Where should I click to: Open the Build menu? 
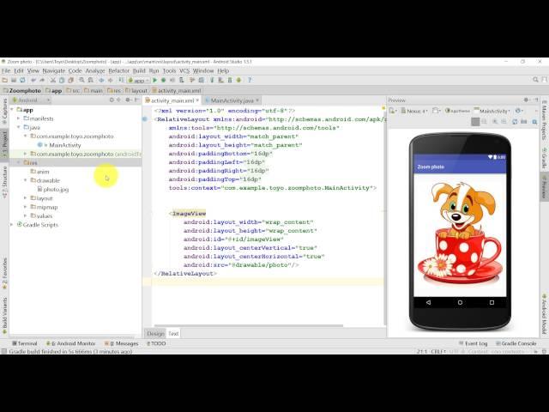pyautogui.click(x=139, y=70)
